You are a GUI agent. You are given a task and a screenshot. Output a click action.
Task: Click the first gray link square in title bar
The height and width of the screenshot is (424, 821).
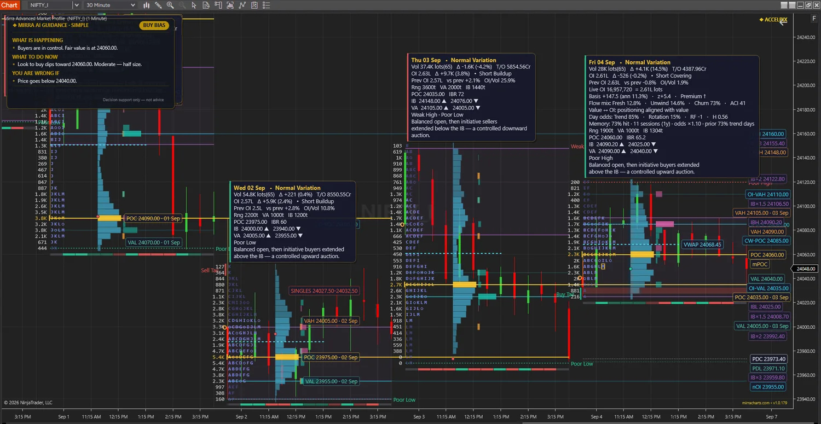point(785,5)
